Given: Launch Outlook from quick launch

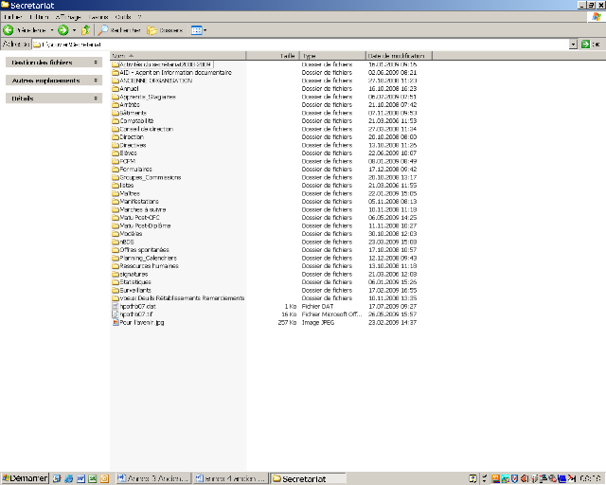Looking at the screenshot, I should click(104, 478).
